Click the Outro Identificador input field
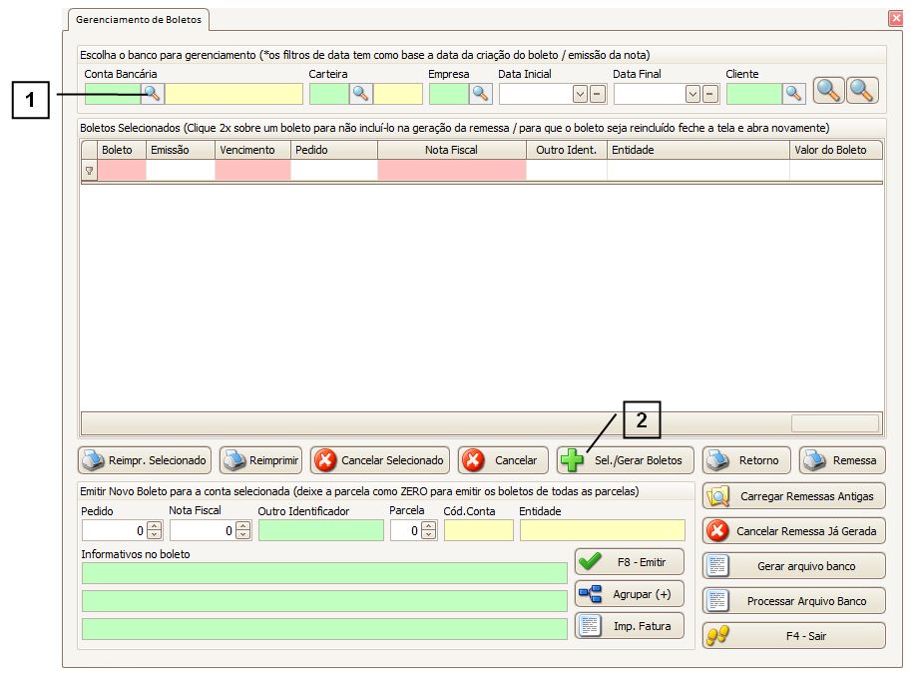918x681 pixels. [x=320, y=531]
